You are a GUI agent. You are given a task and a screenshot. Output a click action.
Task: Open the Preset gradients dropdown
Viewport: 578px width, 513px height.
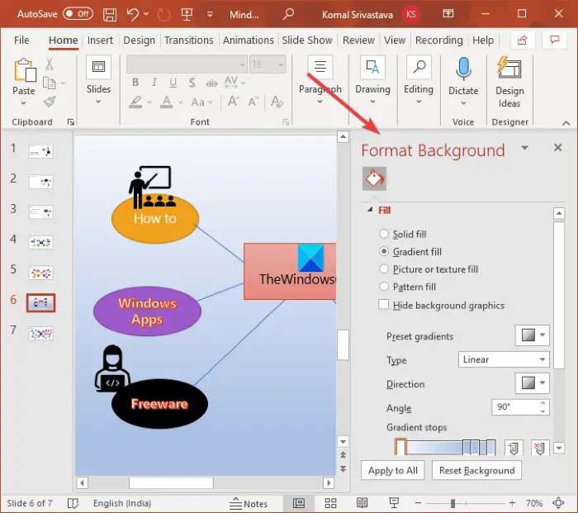532,335
